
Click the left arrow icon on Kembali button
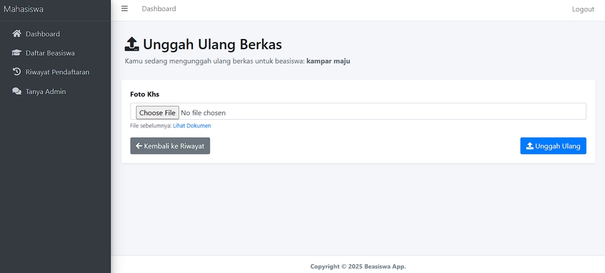coord(139,146)
